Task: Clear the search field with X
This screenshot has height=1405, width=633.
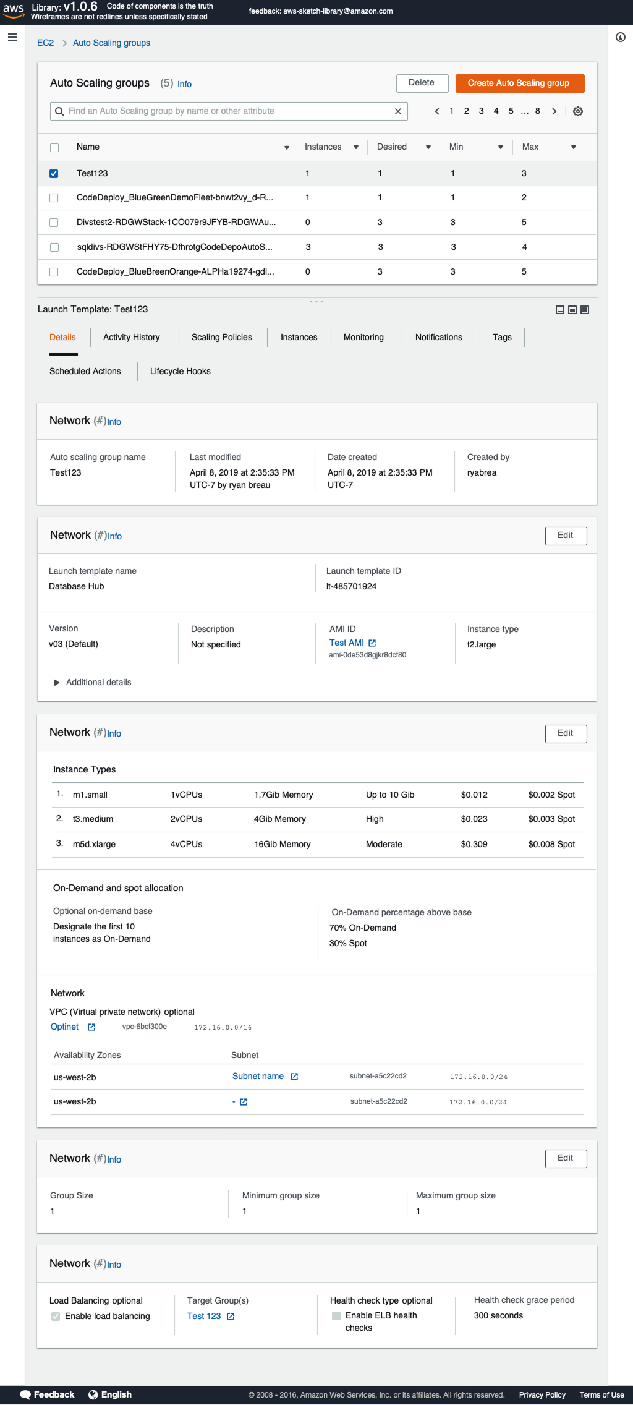Action: tap(398, 111)
